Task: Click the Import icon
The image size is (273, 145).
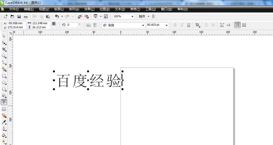Action: click(x=80, y=16)
